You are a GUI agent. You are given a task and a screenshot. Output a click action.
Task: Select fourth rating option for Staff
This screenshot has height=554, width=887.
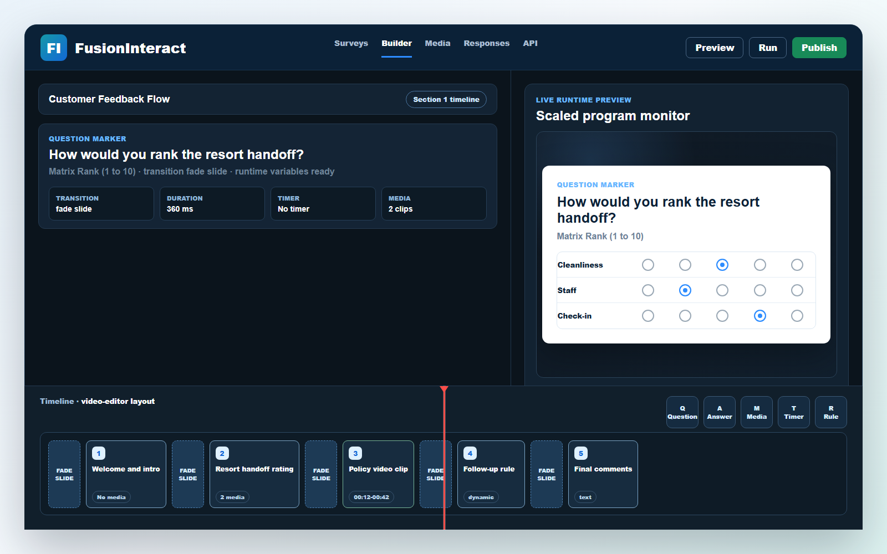(760, 290)
